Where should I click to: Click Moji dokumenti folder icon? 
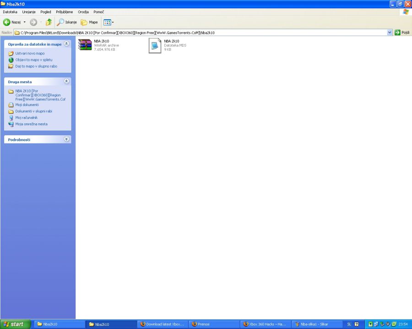11,105
